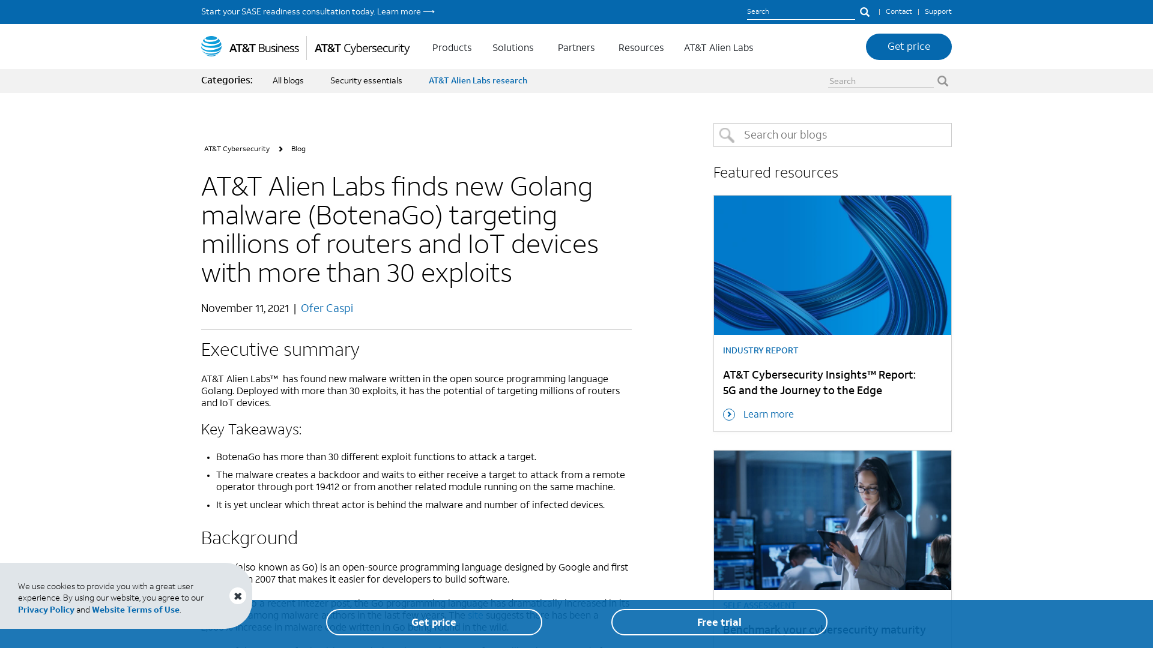
Task: Click the top bar search magnifier icon
Action: 865,12
